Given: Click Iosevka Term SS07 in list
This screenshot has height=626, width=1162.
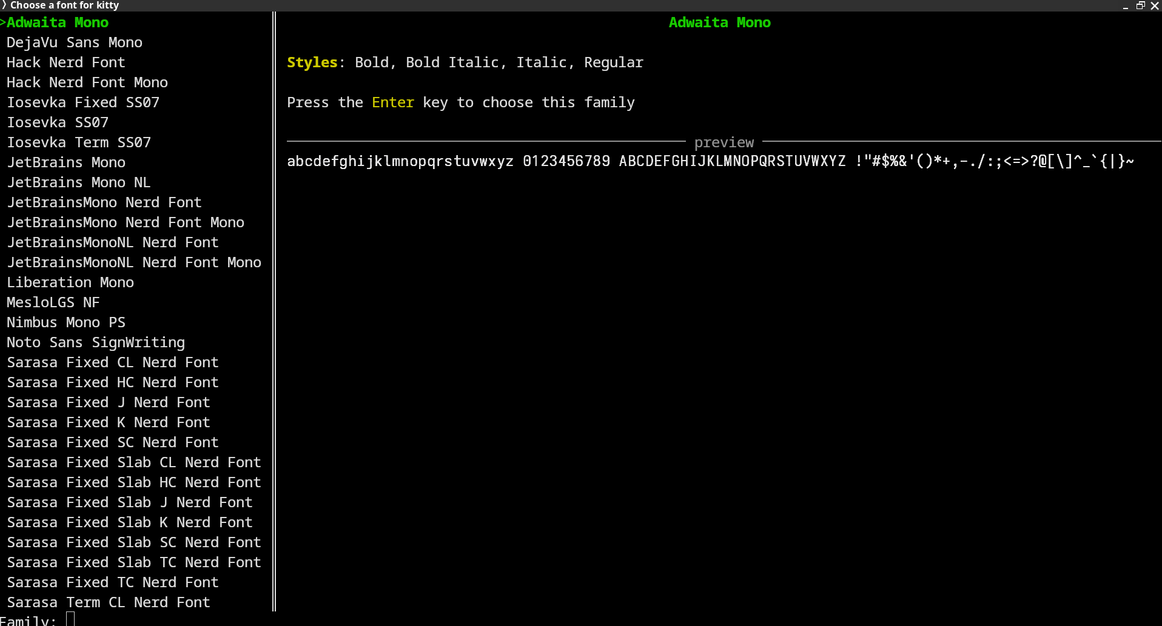Looking at the screenshot, I should click(x=79, y=142).
